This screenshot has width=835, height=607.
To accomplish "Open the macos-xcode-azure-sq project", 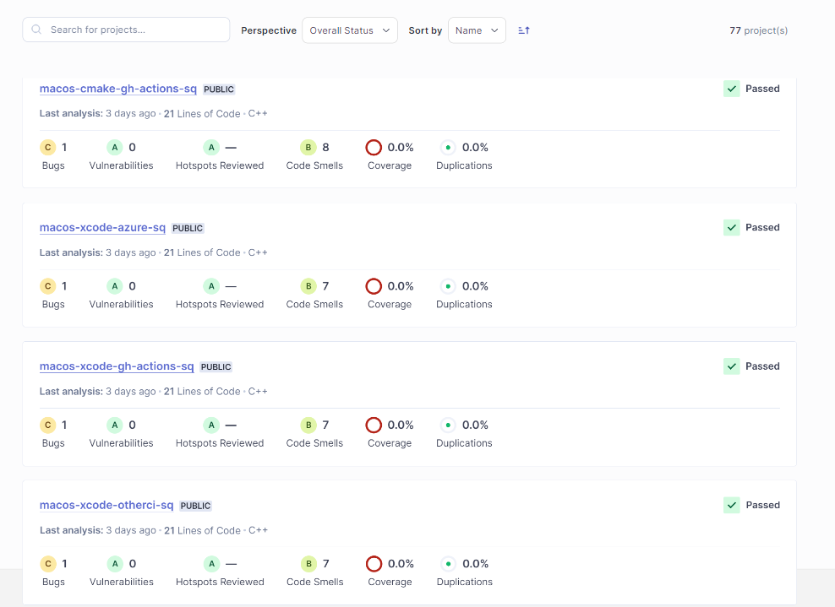I will pyautogui.click(x=102, y=228).
